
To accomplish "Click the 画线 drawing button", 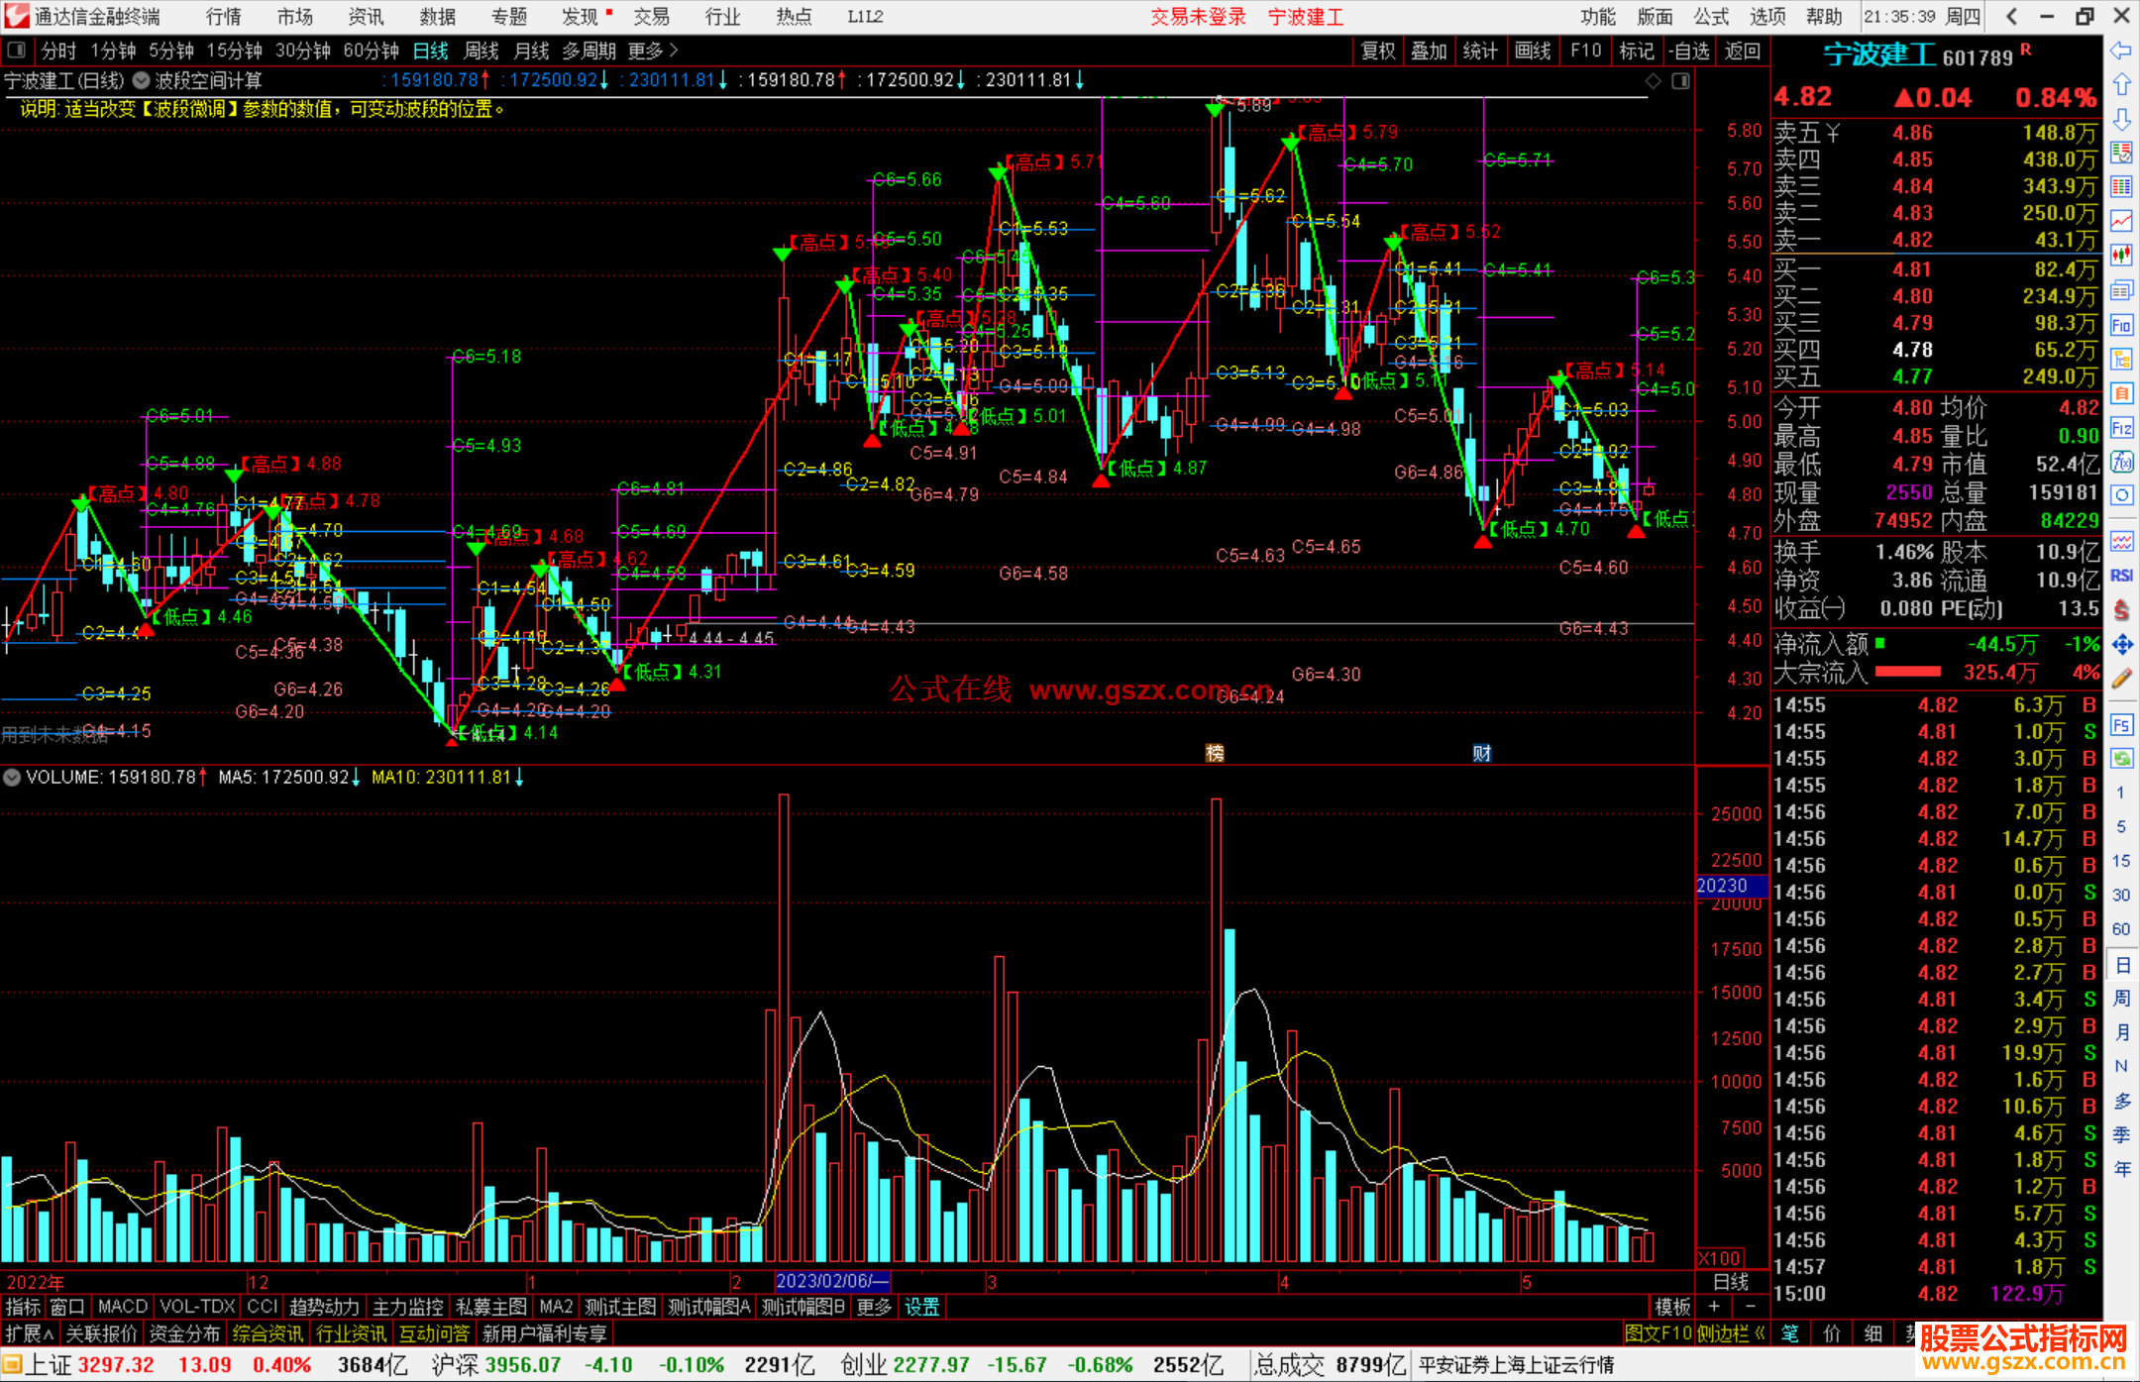I will (1532, 51).
